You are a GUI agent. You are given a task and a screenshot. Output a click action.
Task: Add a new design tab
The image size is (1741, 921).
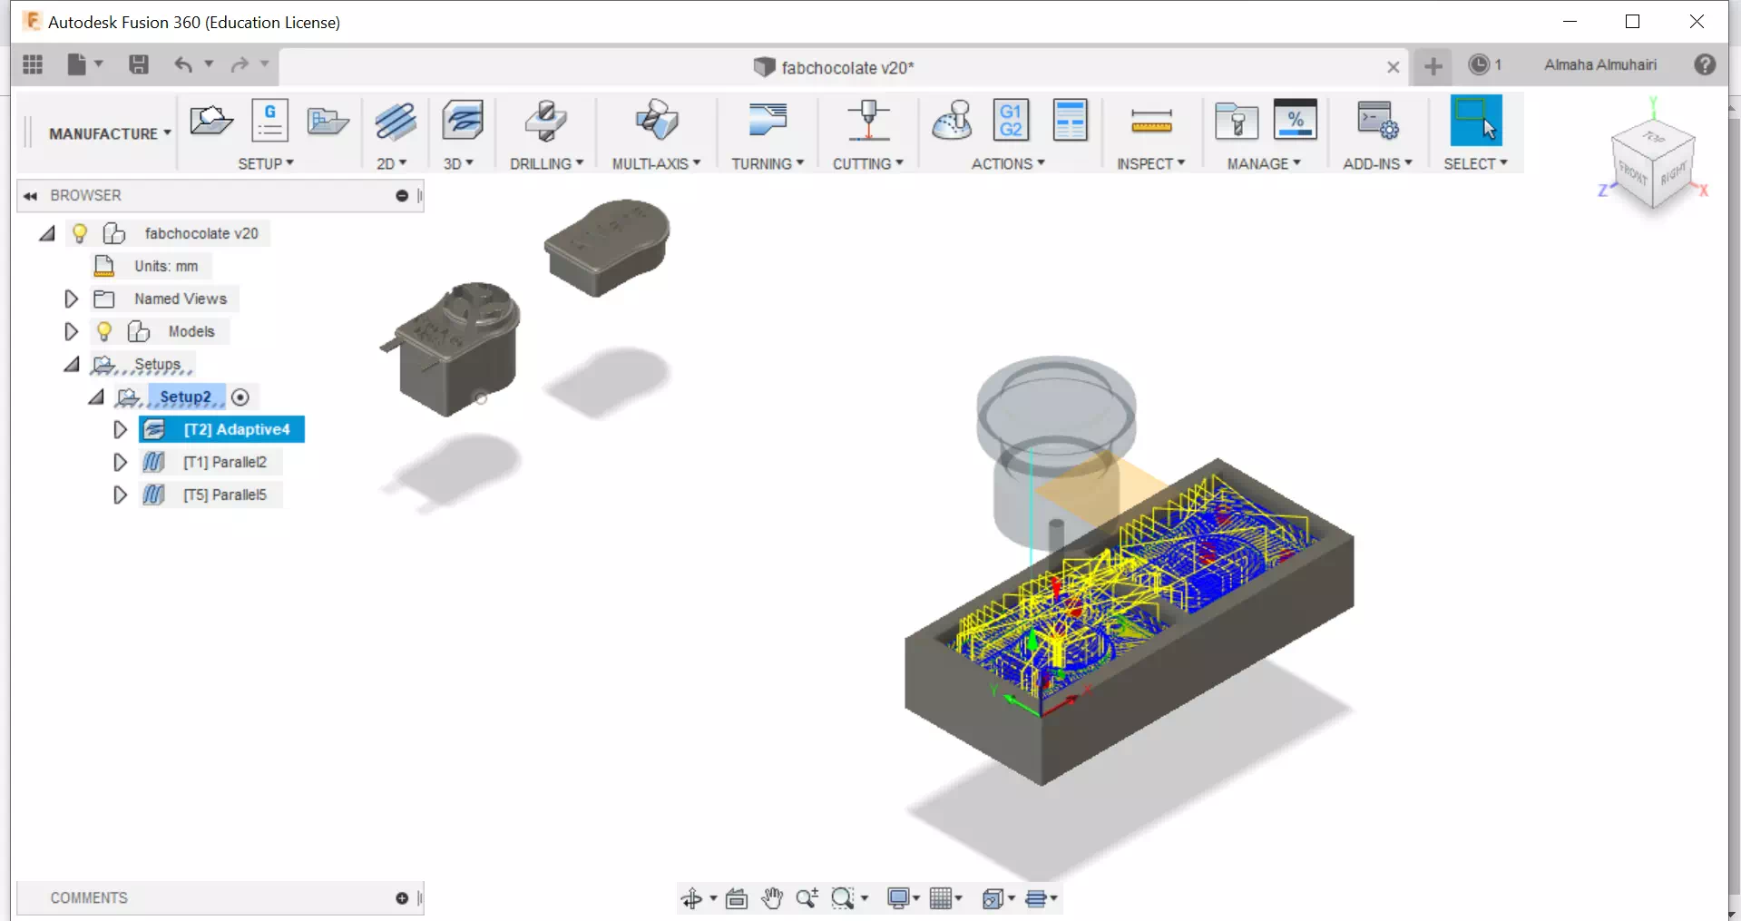pyautogui.click(x=1433, y=65)
